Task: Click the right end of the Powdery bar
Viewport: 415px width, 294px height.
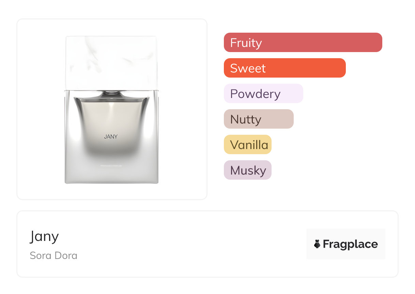Action: point(298,94)
